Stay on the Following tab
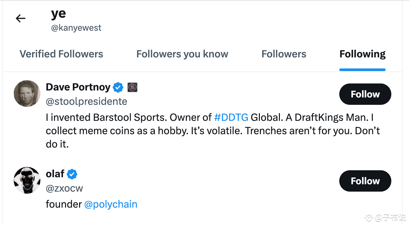The width and height of the screenshot is (409, 225). [x=362, y=54]
